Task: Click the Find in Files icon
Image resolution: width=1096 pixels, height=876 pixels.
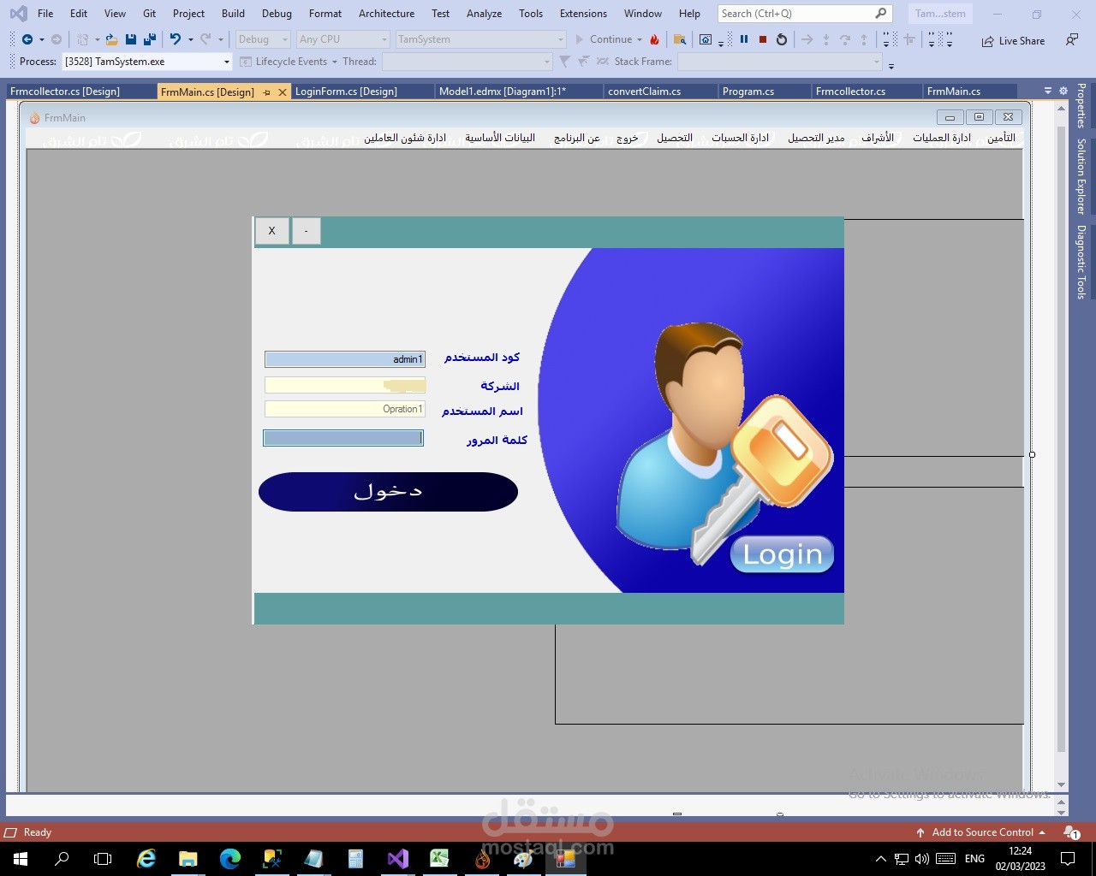Action: coord(680,39)
